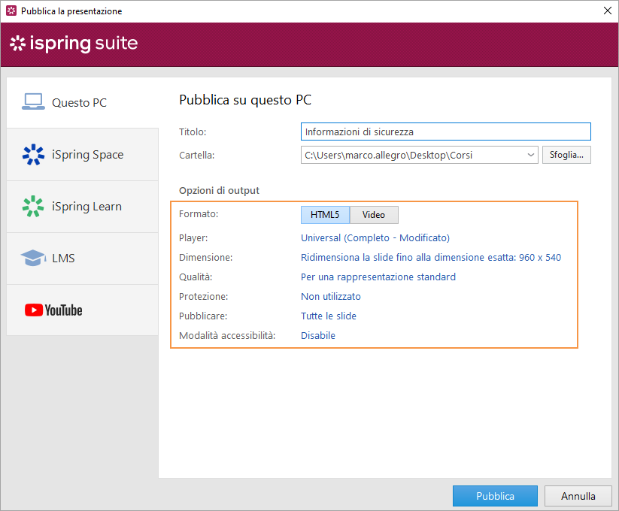Choose slides via 'Tutte le slide'
619x511 pixels.
point(328,316)
